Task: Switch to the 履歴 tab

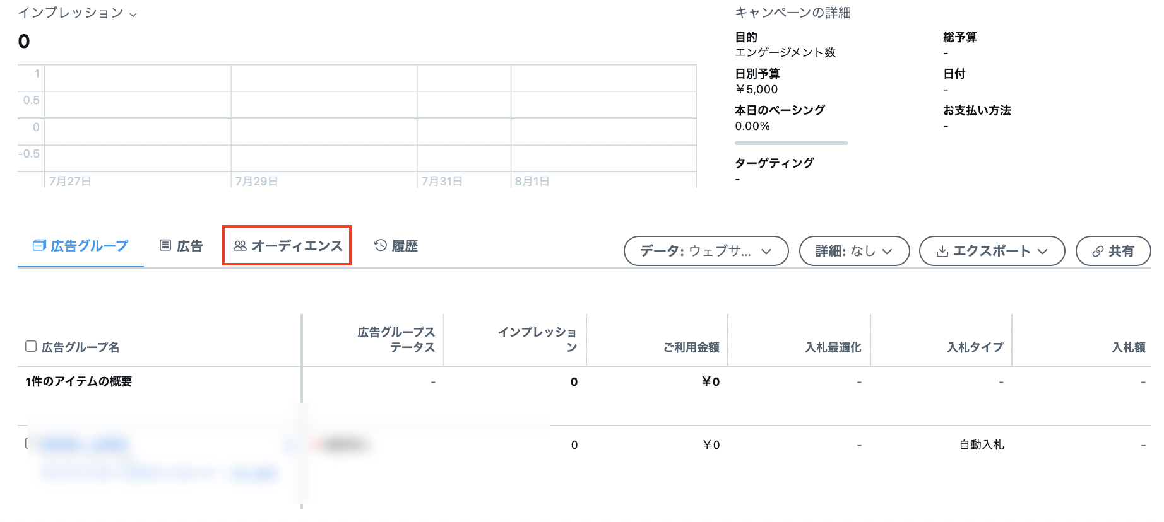Action: (x=404, y=246)
